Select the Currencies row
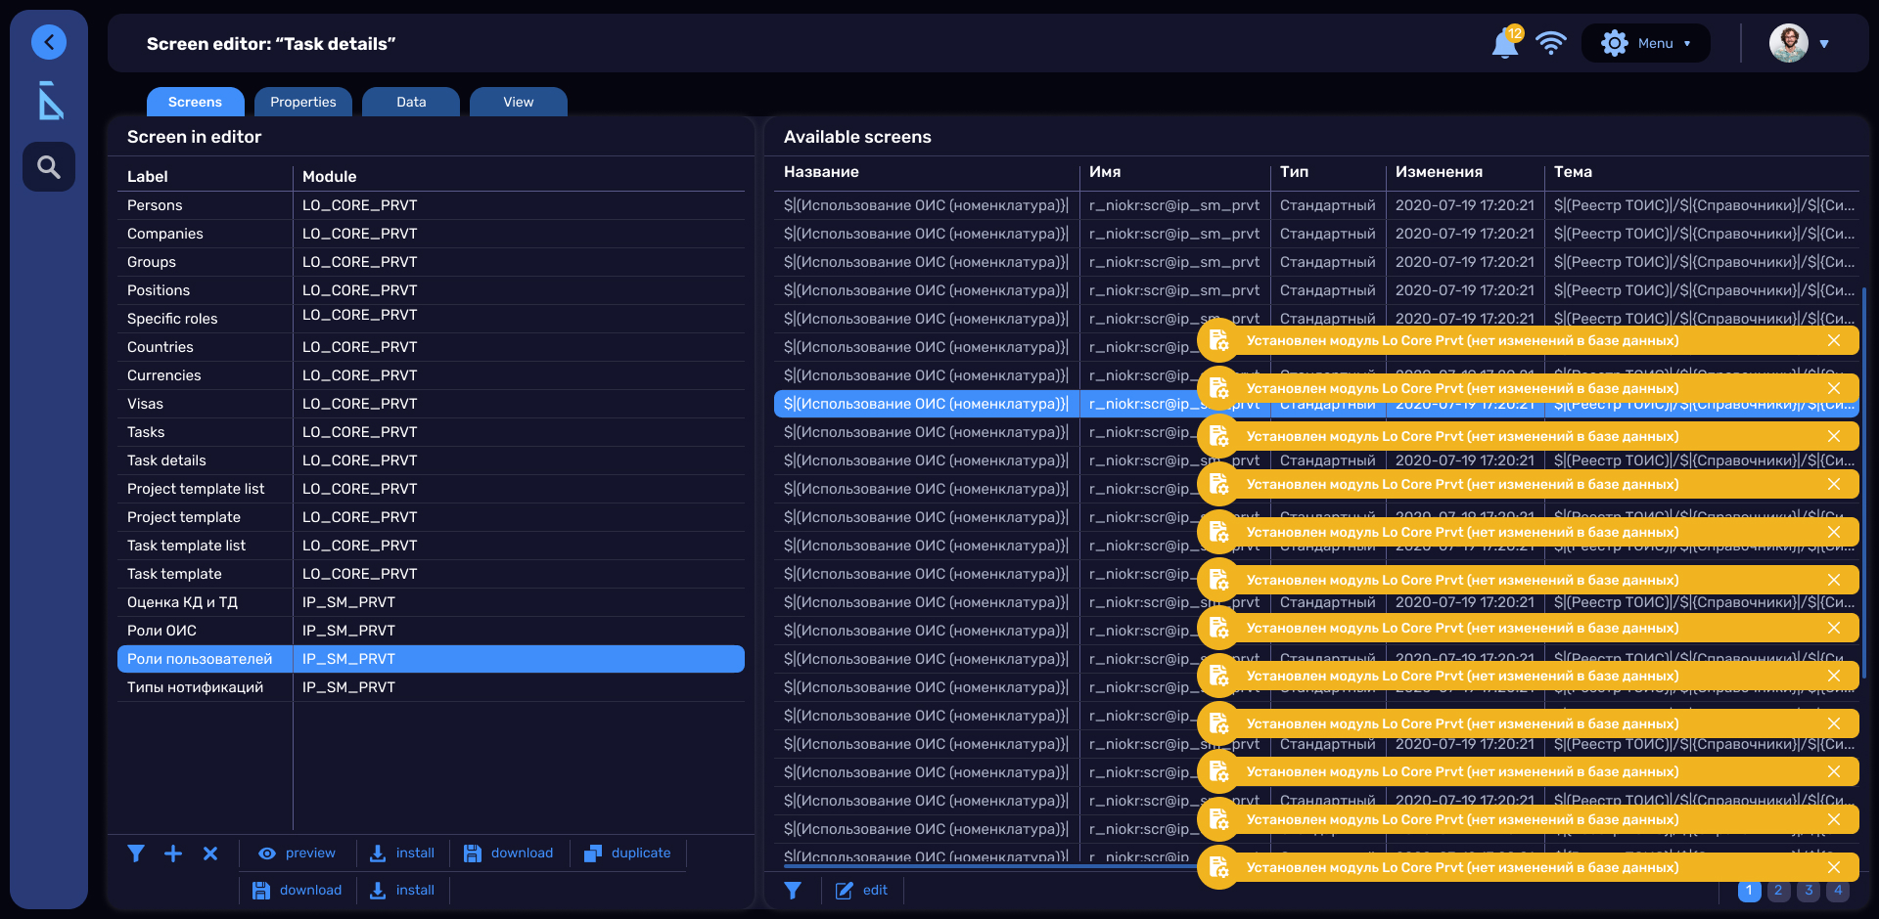The width and height of the screenshot is (1879, 919). point(431,375)
